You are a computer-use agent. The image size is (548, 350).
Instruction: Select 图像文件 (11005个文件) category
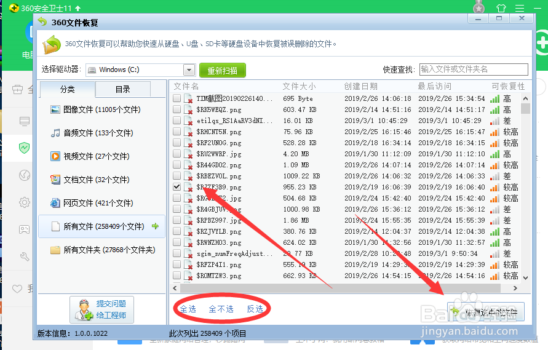101,109
